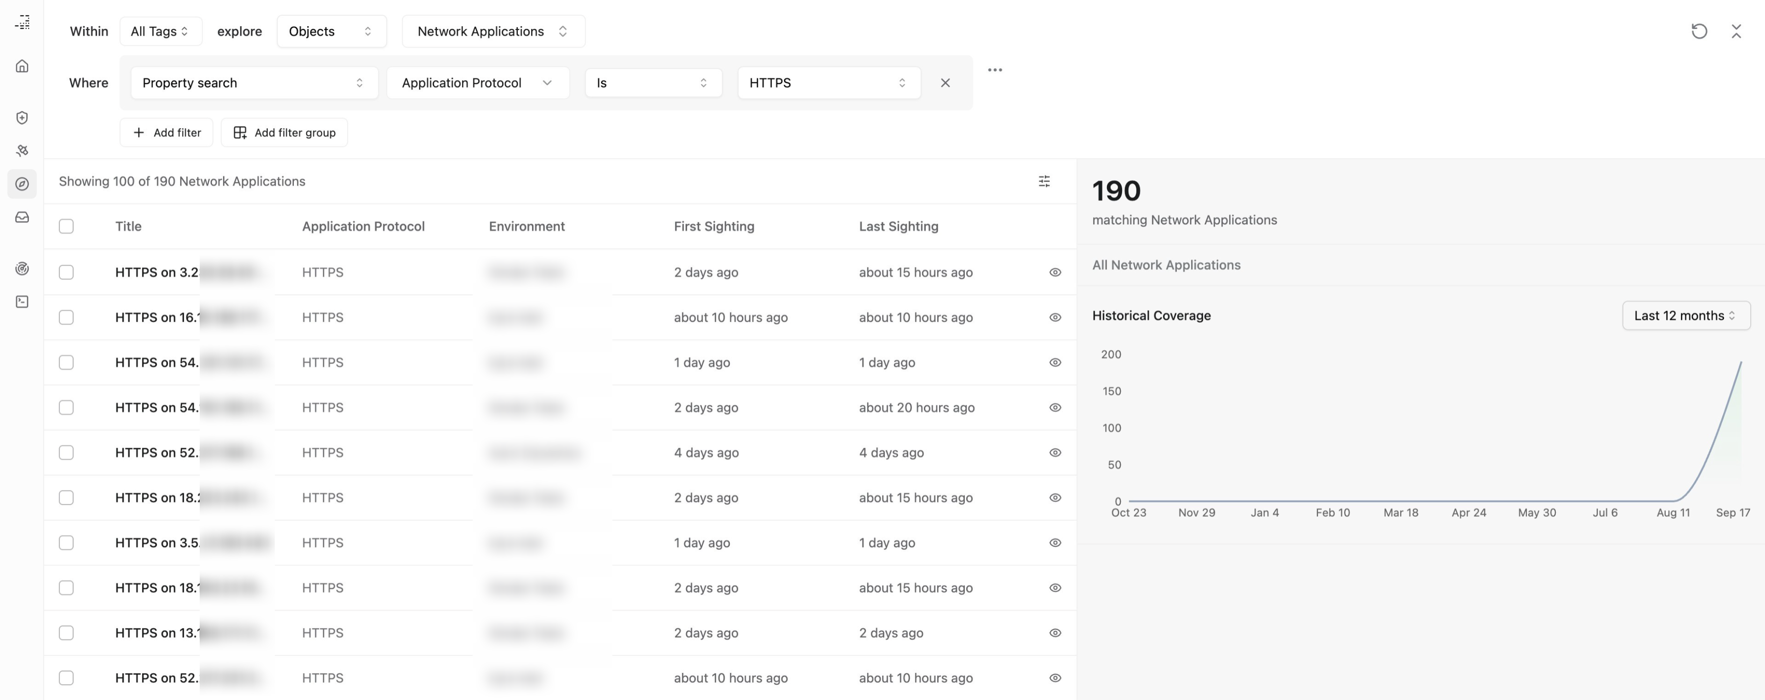Expand the Application Protocol property dropdown
This screenshot has width=1765, height=700.
[x=477, y=83]
